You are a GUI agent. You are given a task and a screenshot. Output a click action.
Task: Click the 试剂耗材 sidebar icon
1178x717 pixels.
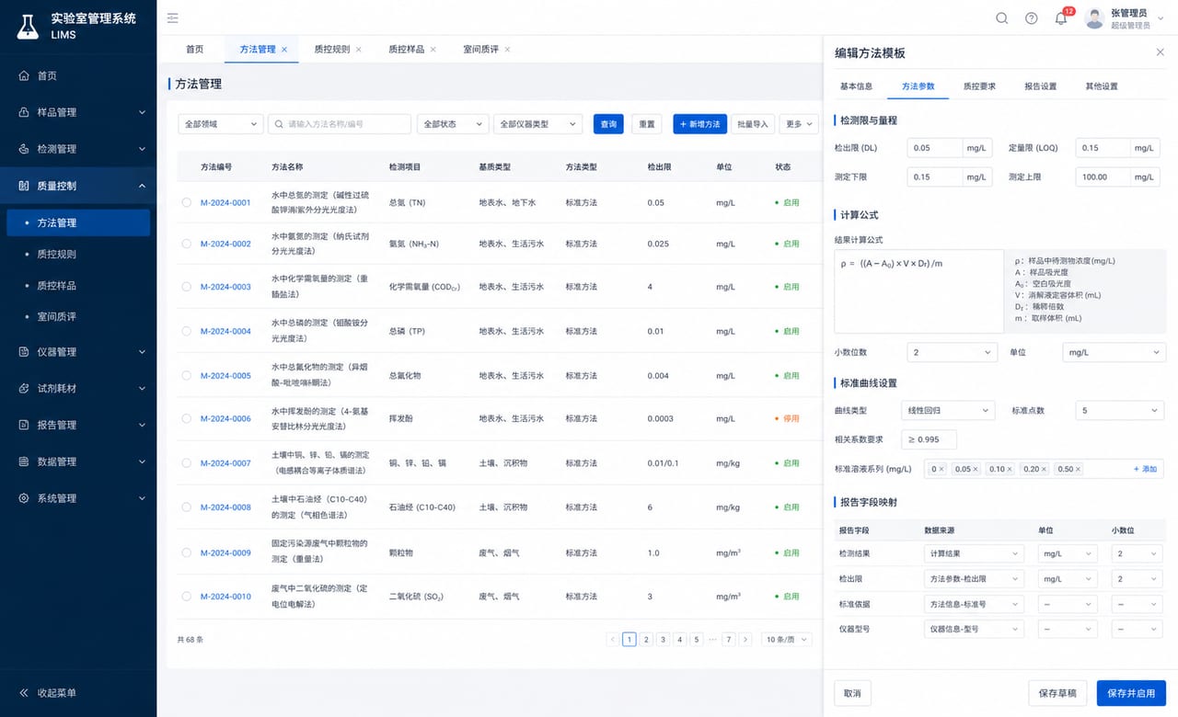point(25,389)
